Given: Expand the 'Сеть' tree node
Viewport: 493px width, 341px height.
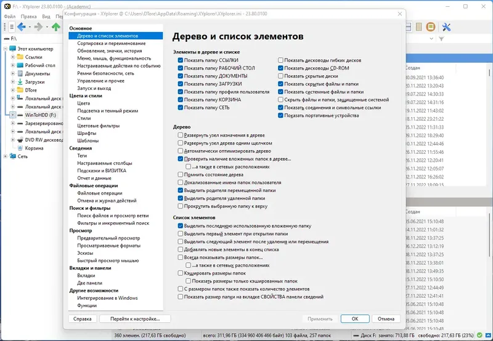Looking at the screenshot, I should (x=6, y=156).
